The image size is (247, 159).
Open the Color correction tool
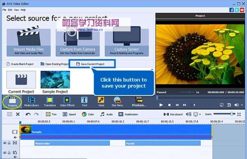(88, 114)
